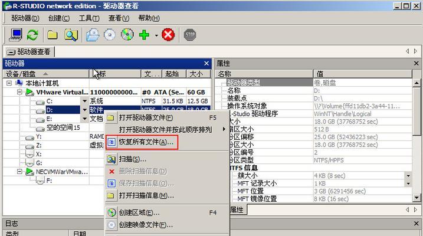The height and width of the screenshot is (236, 423).
Task: Open the 查看(V) menu
Action: 119,18
